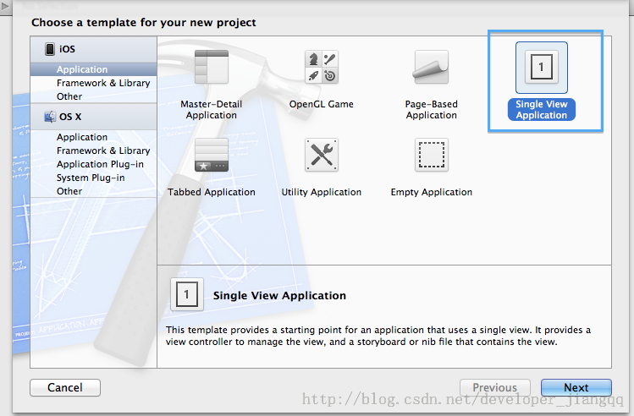634x416 pixels.
Task: Select Other under the iOS section
Action: click(69, 96)
